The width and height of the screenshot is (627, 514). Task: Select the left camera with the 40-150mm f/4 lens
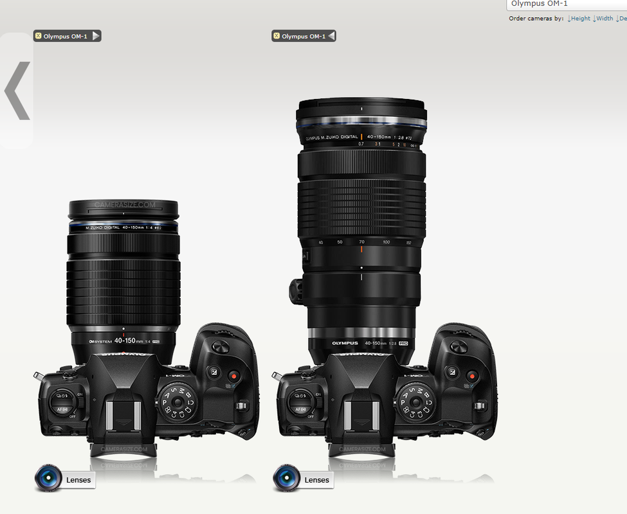[x=147, y=328]
